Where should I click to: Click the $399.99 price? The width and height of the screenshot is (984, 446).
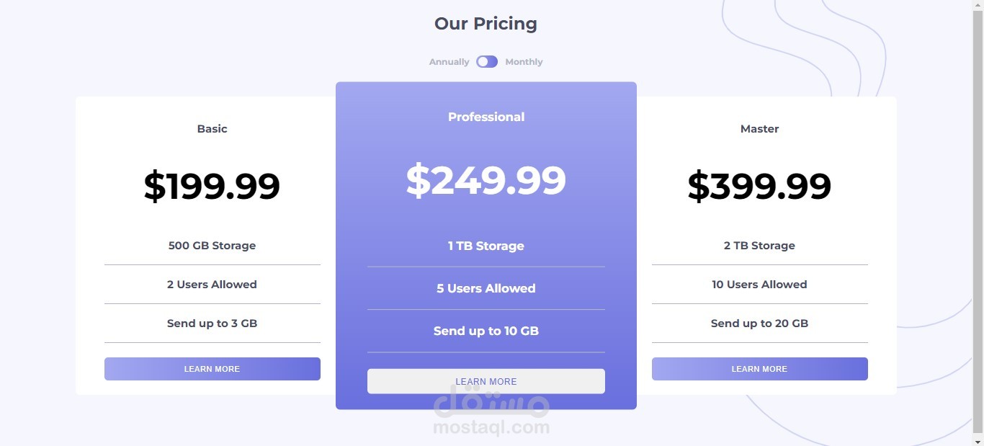(x=759, y=186)
